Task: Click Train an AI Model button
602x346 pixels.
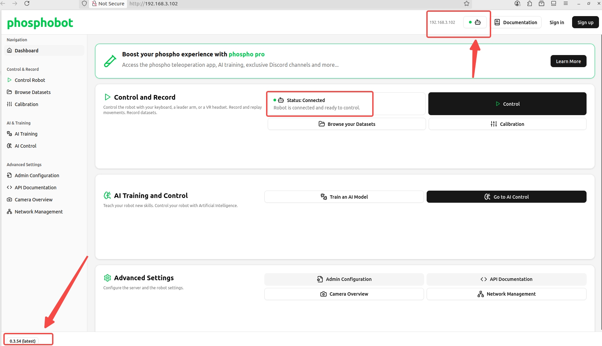Action: click(x=344, y=197)
